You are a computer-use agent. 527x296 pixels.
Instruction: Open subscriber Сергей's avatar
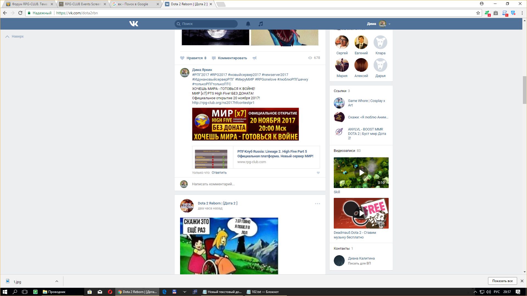tap(342, 42)
